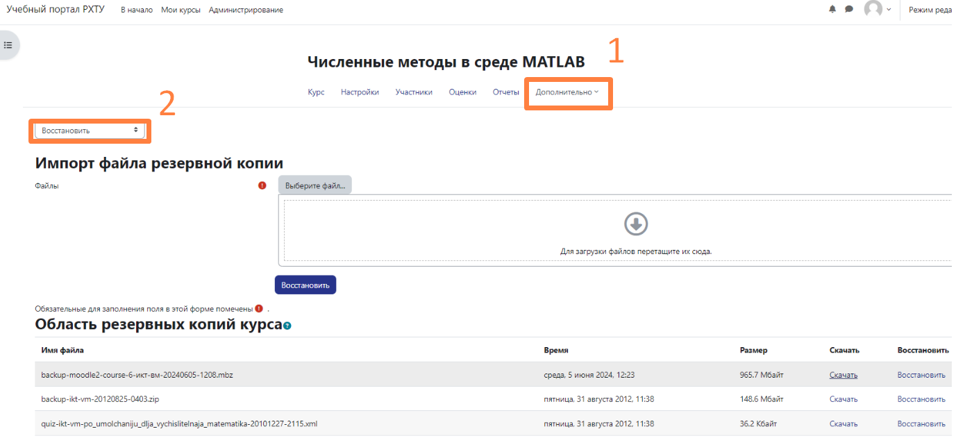This screenshot has width=965, height=445.
Task: Open the notifications bell icon
Action: [832, 10]
